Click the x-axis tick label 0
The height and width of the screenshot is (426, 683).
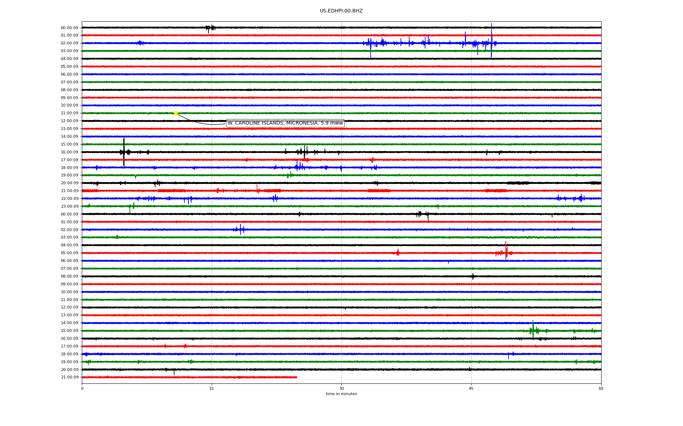click(82, 389)
